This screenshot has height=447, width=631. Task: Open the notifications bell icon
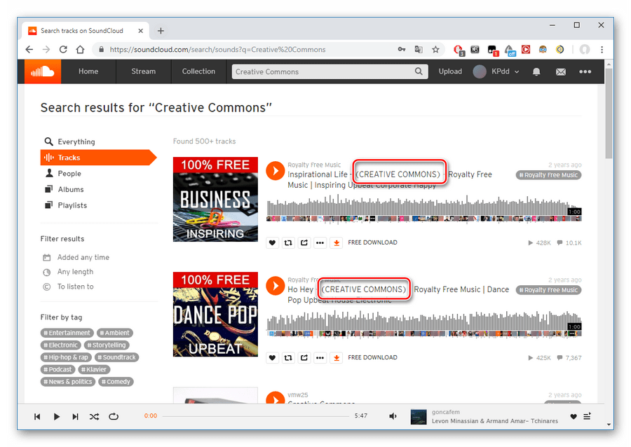pos(536,71)
